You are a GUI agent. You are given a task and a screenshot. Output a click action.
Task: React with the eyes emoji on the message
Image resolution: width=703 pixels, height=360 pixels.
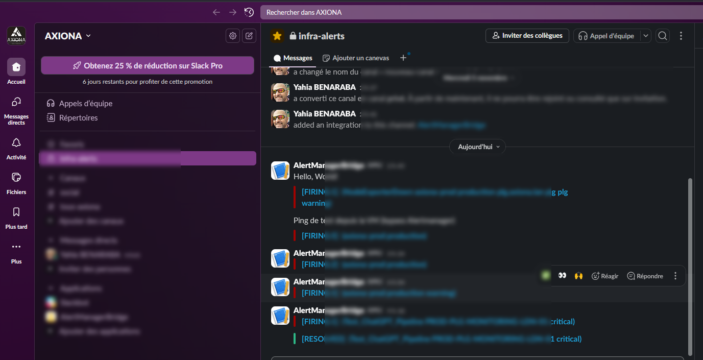click(562, 275)
